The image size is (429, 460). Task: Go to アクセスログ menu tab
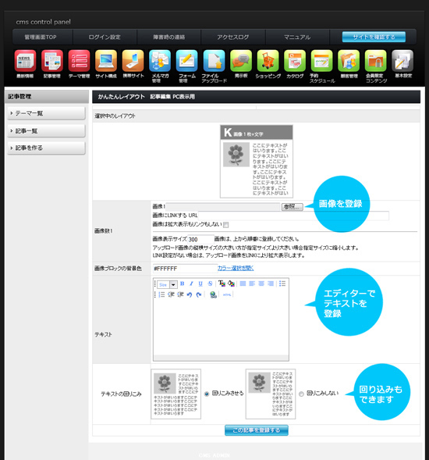233,37
